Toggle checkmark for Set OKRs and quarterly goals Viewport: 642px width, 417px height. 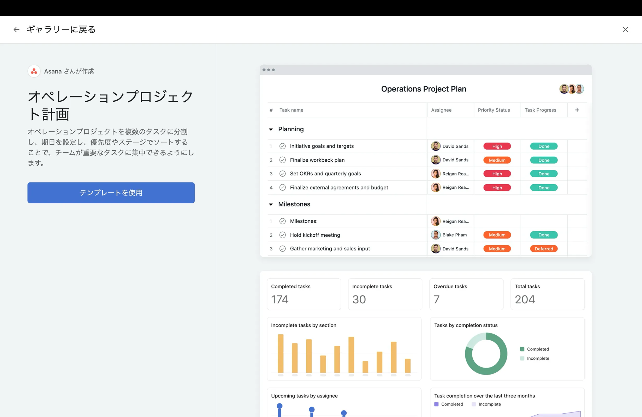point(282,174)
